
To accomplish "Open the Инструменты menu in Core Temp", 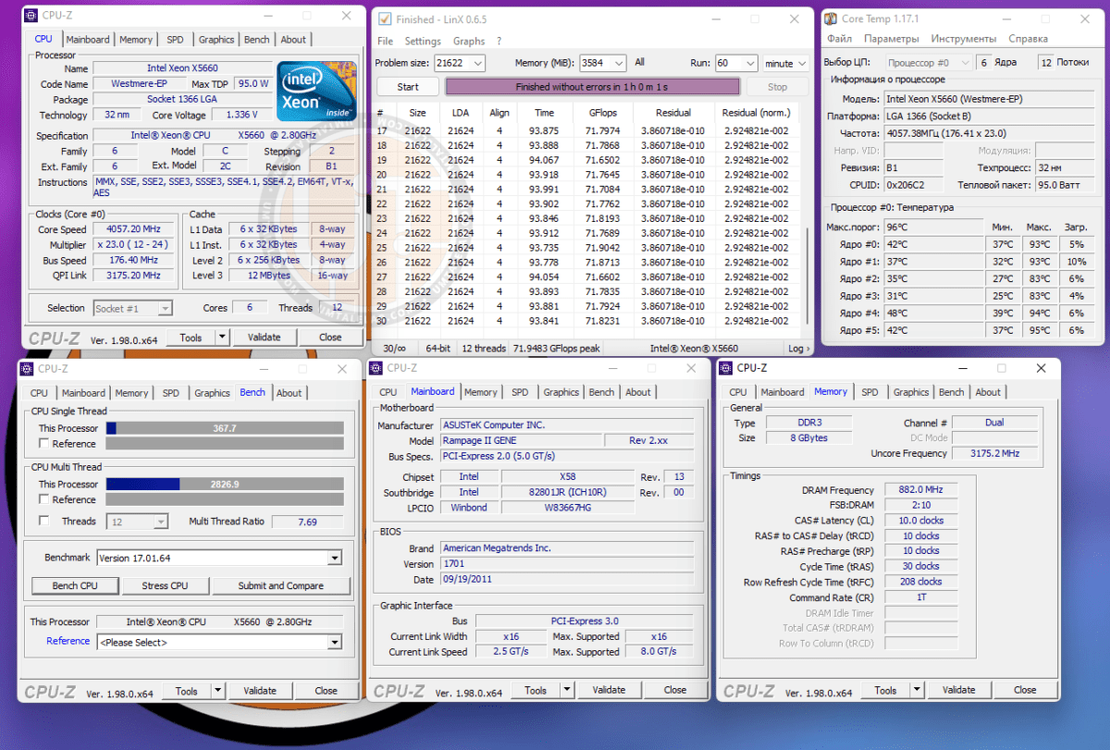I will tap(964, 39).
